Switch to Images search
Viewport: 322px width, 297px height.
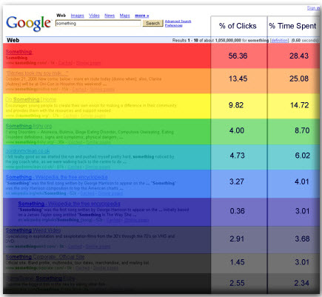(77, 16)
